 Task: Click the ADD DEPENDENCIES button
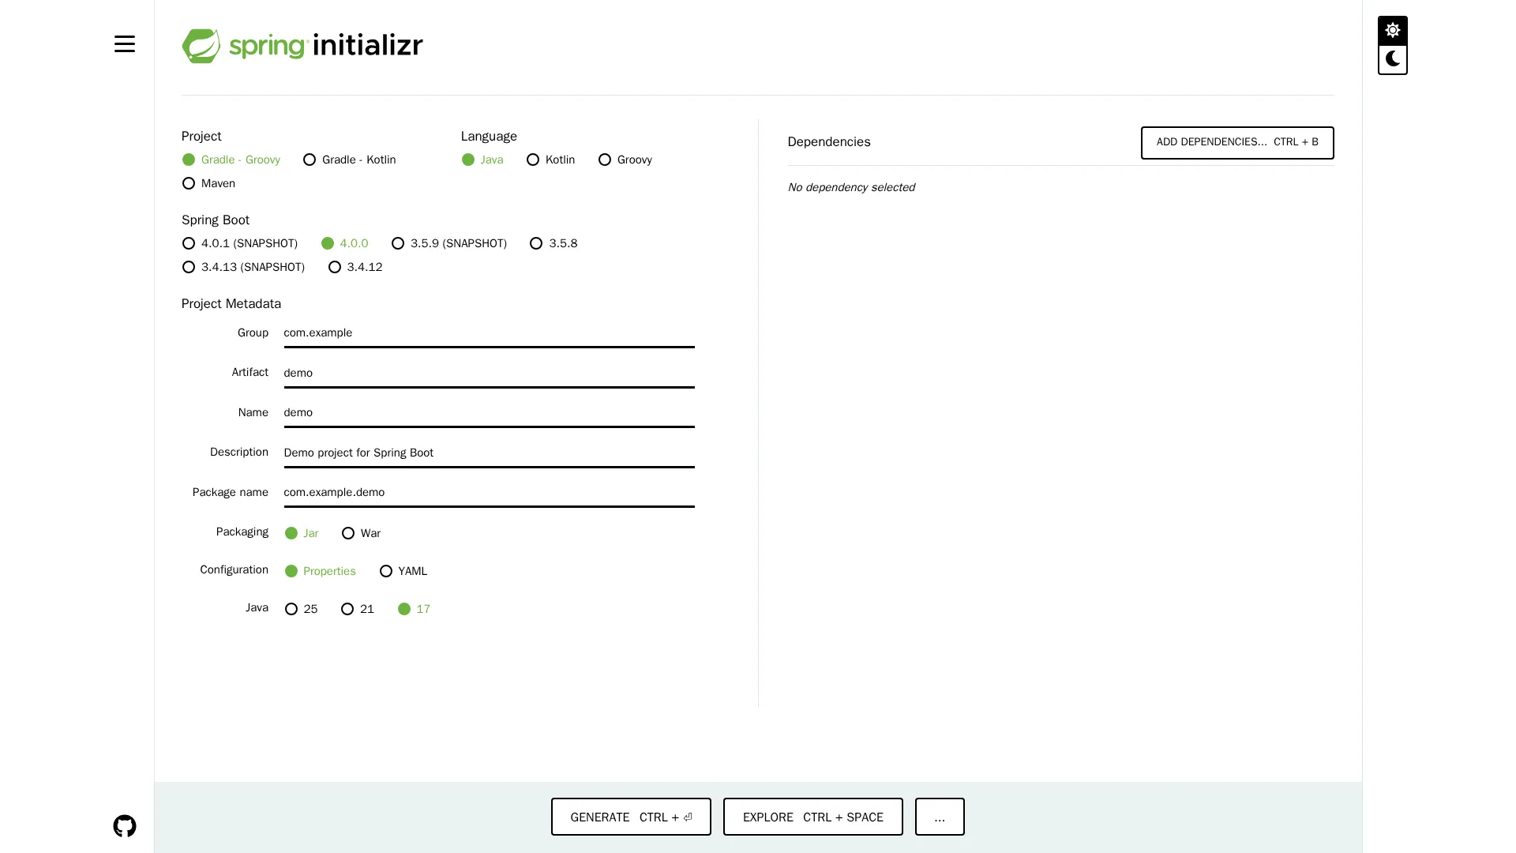1237,143
